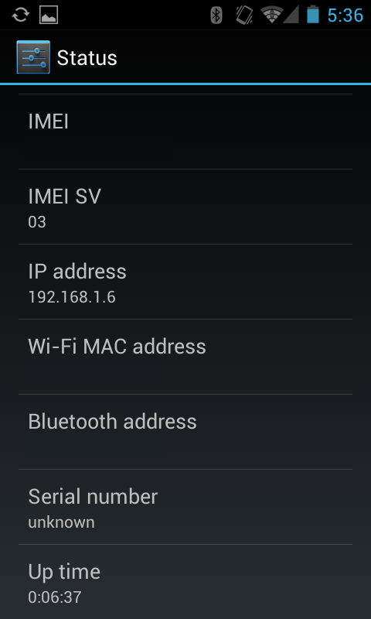The image size is (371, 619).
Task: Select the Up time row
Action: pyautogui.click(x=185, y=582)
